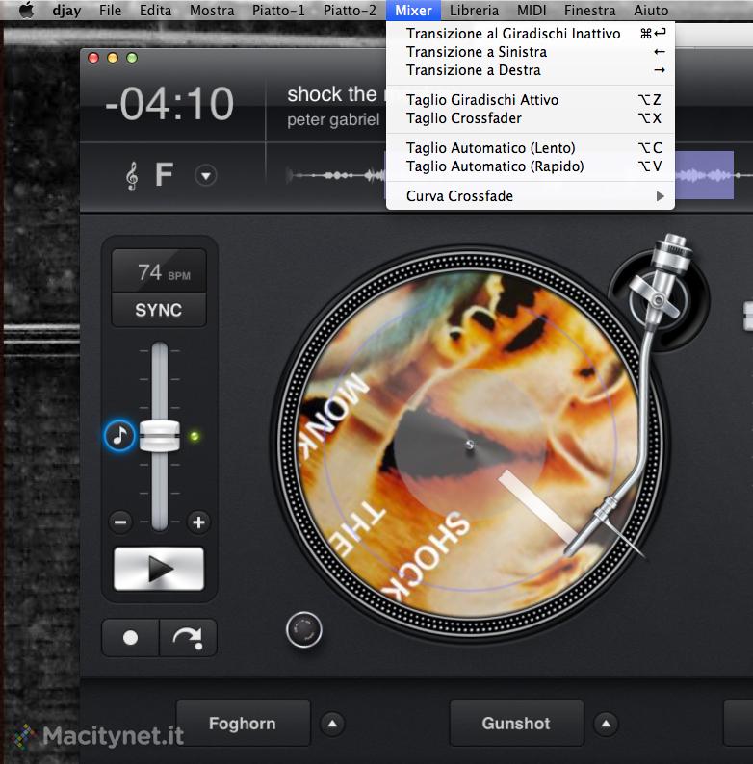
Task: Open the key F dropdown arrow
Action: coord(206,175)
